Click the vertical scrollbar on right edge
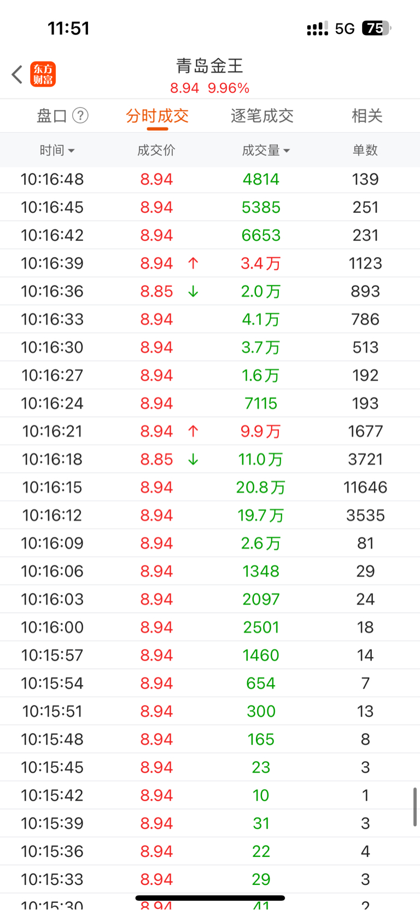 [x=415, y=807]
